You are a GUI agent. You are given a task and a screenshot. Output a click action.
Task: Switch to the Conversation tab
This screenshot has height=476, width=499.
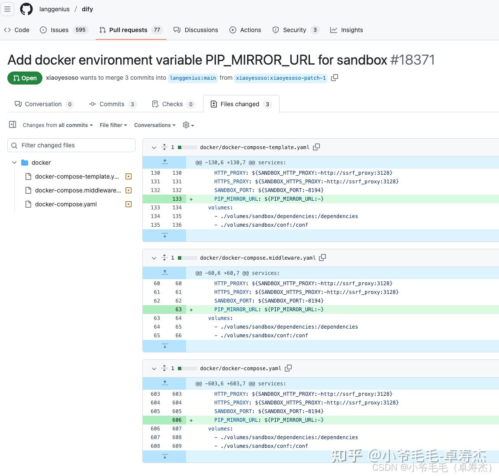(43, 104)
